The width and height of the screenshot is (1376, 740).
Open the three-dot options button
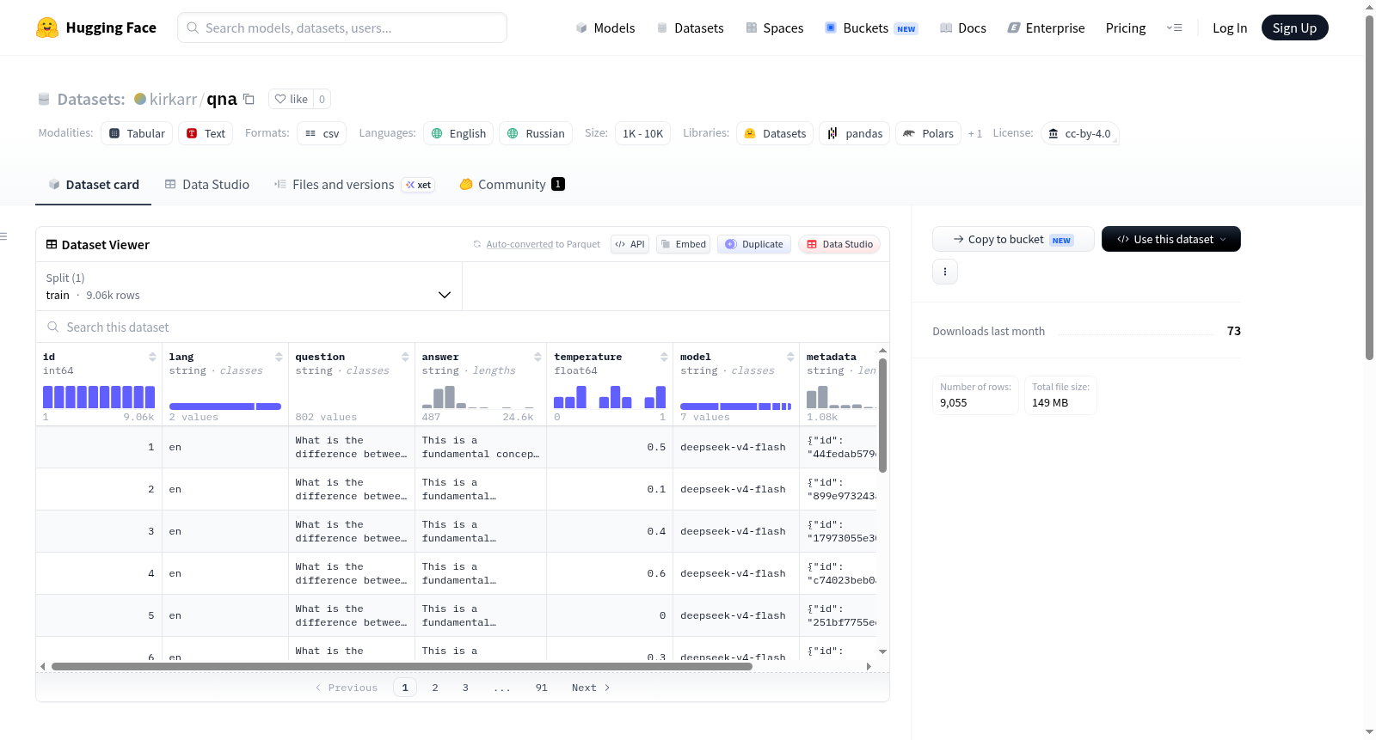[x=945, y=272]
